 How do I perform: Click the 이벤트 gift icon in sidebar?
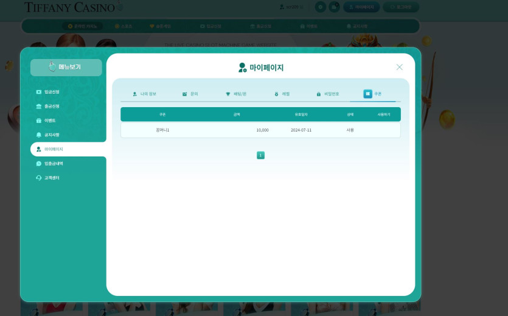click(39, 121)
